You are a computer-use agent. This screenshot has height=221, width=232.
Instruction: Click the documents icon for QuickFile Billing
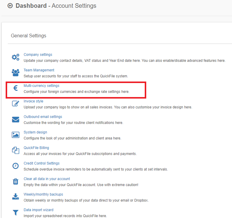pyautogui.click(x=15, y=150)
